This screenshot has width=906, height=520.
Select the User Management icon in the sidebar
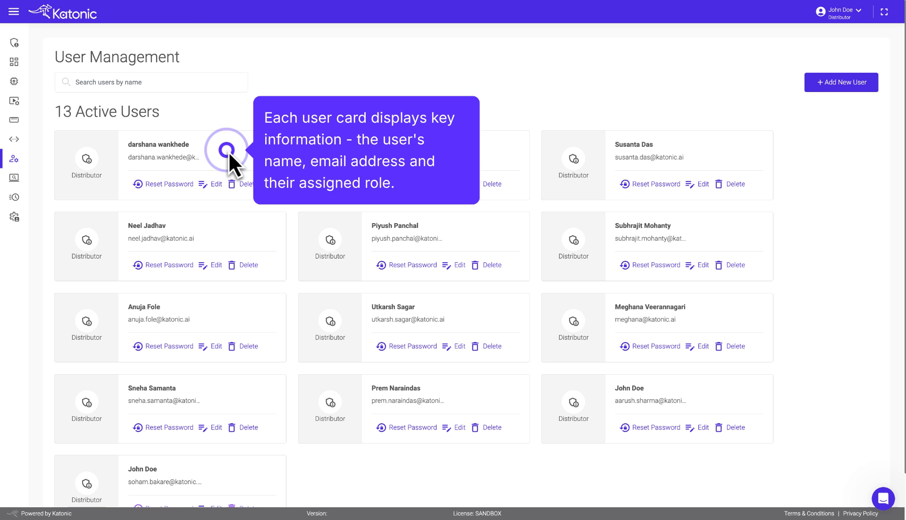(x=14, y=159)
